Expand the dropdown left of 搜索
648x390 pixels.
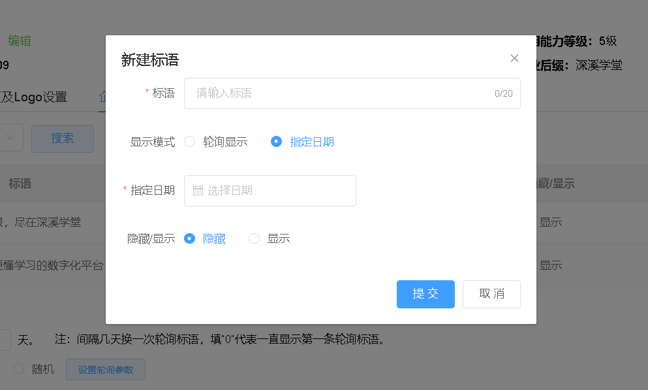(x=12, y=138)
